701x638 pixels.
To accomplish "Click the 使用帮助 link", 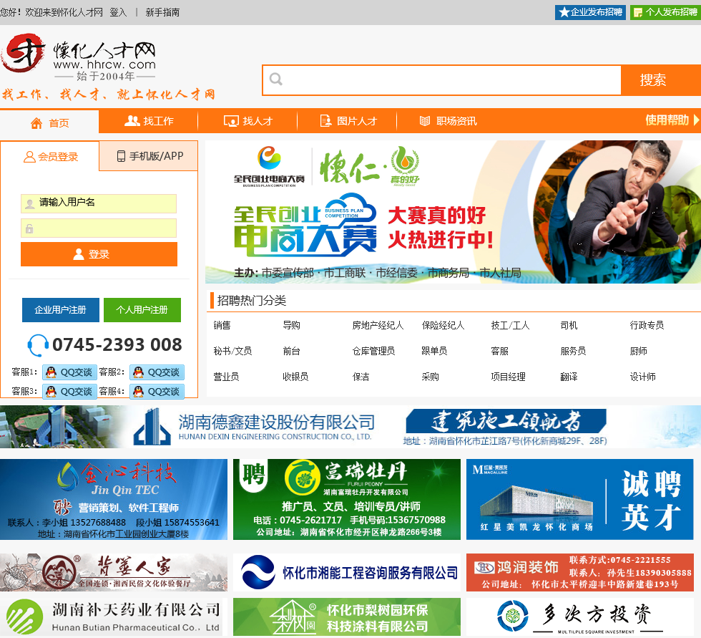I will click(667, 120).
